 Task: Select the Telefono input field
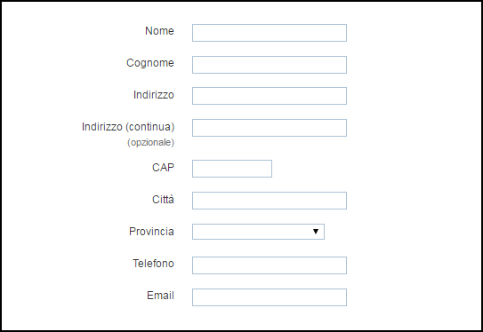coord(270,265)
